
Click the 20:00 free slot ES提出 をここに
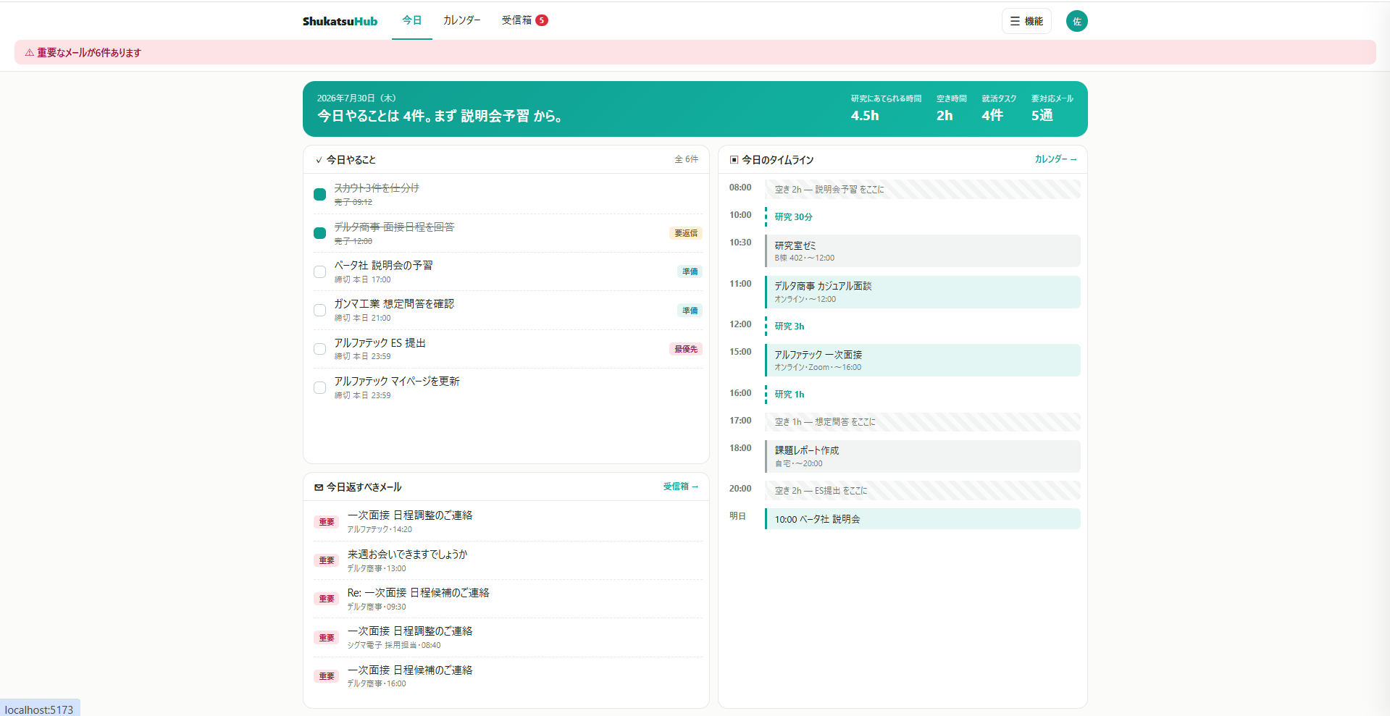922,490
